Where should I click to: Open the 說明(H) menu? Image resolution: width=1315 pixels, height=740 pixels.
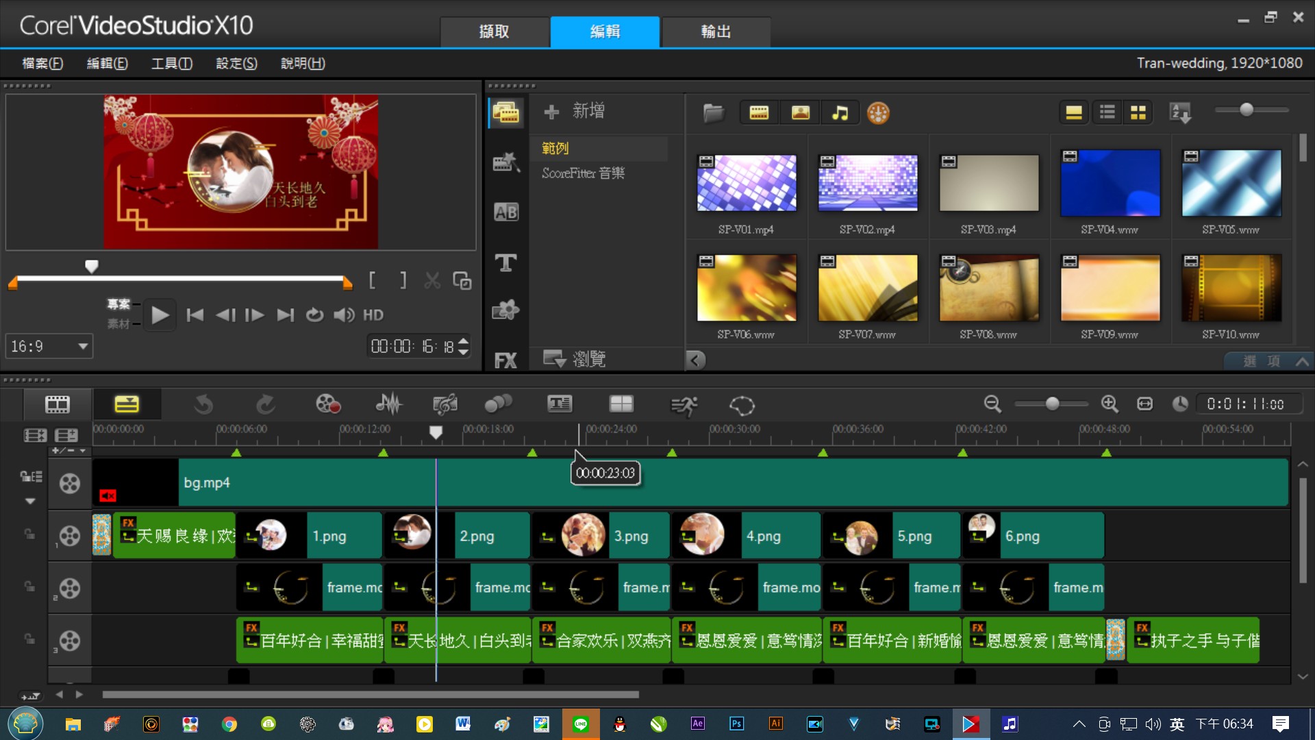pyautogui.click(x=303, y=63)
